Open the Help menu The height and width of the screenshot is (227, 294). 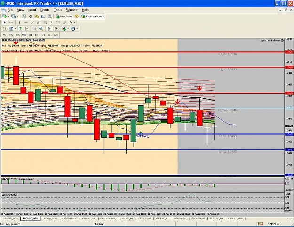[x=85, y=10]
